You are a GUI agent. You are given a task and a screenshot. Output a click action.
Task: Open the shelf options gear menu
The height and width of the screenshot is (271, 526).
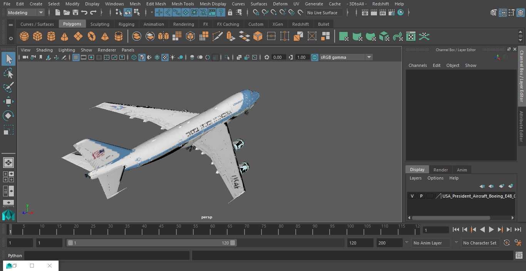pyautogui.click(x=11, y=38)
